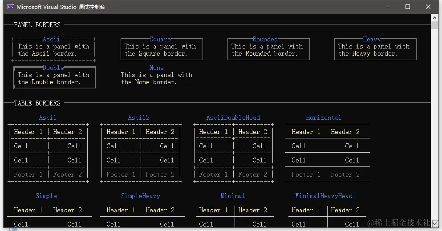Minimize the Visual Studio debug console window
The image size is (442, 231).
pos(388,7)
